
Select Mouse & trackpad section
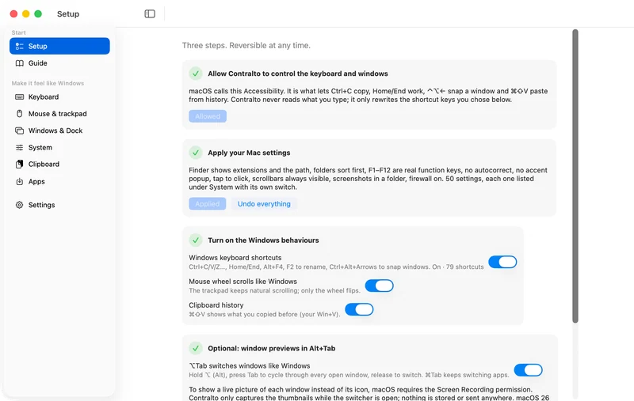tap(59, 114)
